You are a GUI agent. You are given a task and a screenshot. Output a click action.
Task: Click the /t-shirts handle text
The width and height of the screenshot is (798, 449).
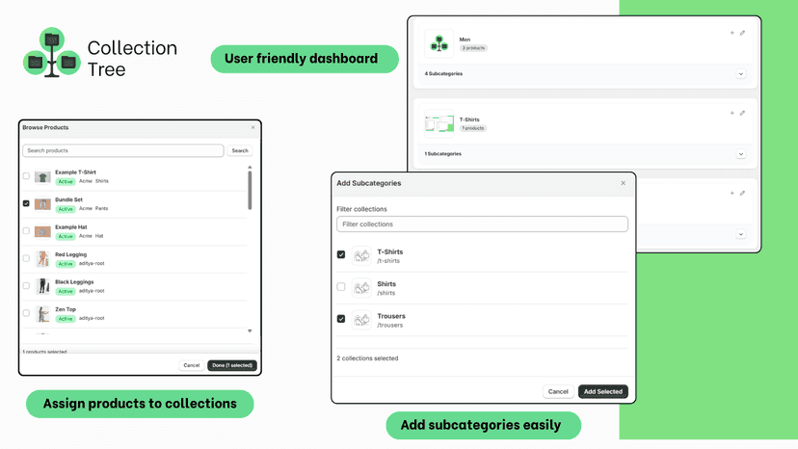click(388, 261)
